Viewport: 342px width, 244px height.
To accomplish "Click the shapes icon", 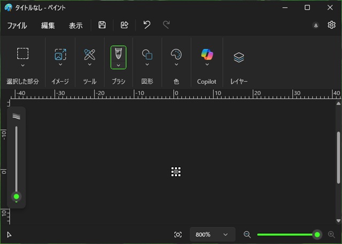I will click(147, 54).
